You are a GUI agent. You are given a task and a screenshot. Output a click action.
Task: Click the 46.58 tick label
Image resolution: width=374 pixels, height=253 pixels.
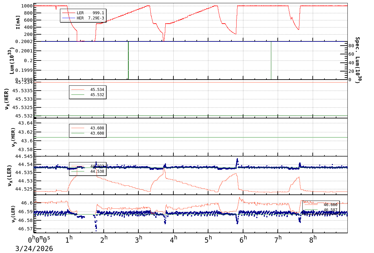point(26,220)
